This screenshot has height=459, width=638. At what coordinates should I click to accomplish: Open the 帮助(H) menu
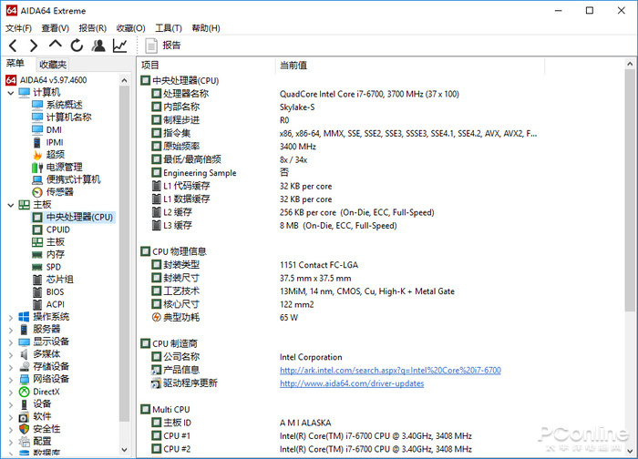(x=206, y=28)
